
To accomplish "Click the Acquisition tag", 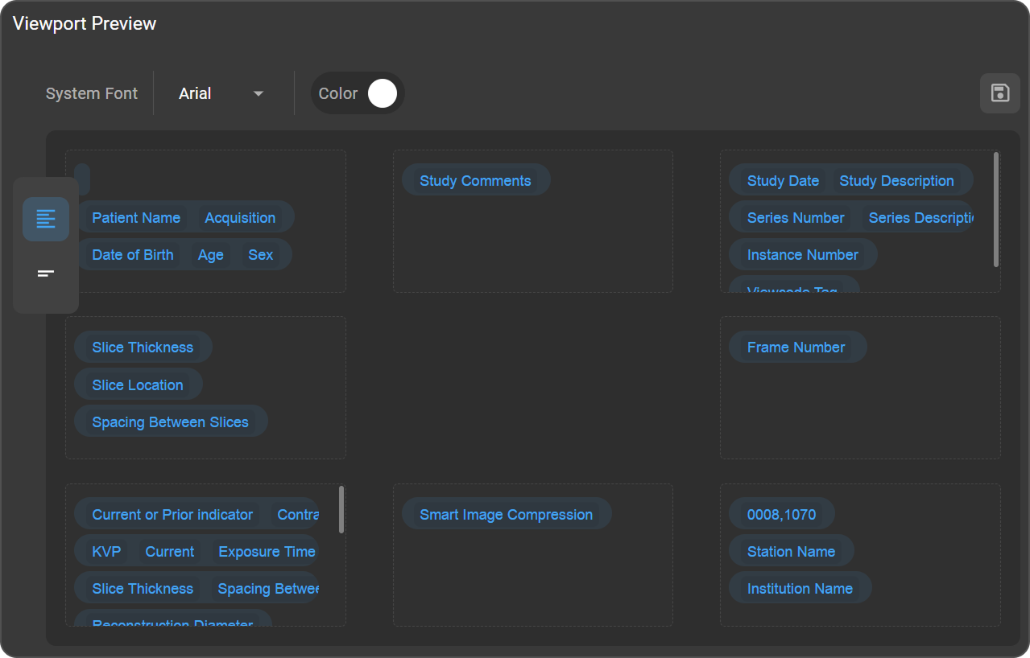I will [240, 217].
